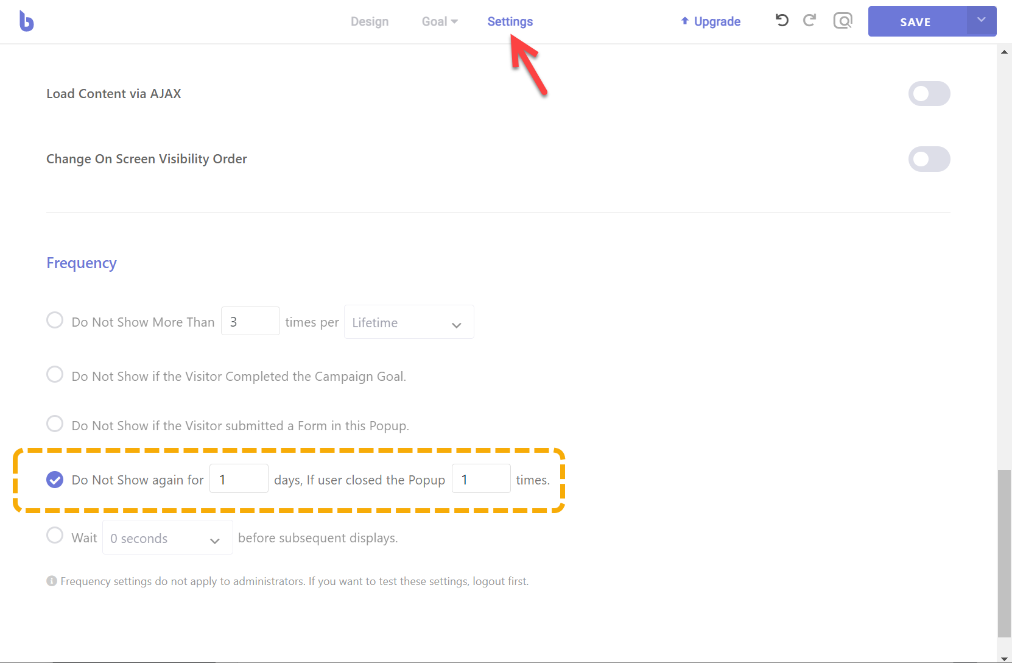Click the scrollbar up arrow
Image resolution: width=1012 pixels, height=663 pixels.
click(1004, 52)
